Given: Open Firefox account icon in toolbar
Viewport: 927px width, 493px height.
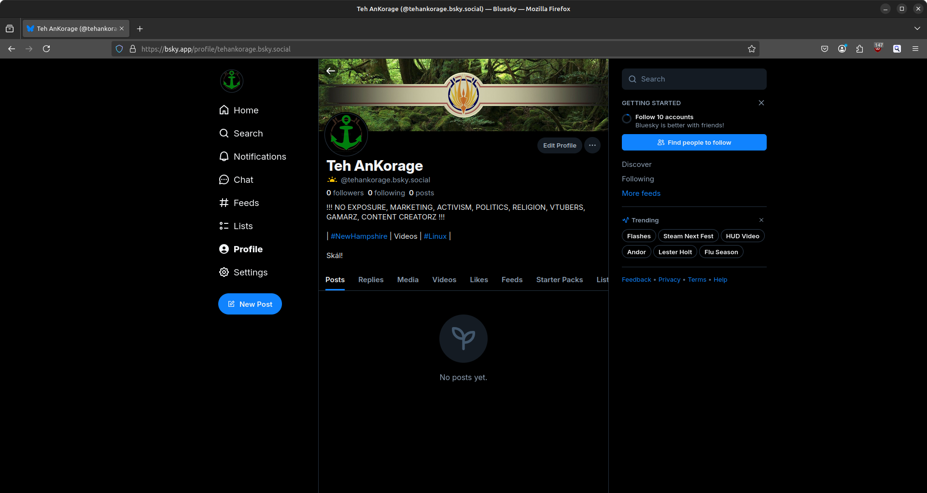Looking at the screenshot, I should point(842,49).
